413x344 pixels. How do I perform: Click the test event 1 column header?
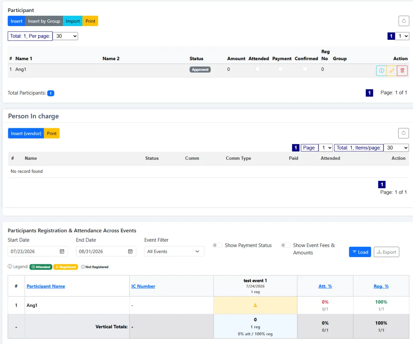point(255,286)
